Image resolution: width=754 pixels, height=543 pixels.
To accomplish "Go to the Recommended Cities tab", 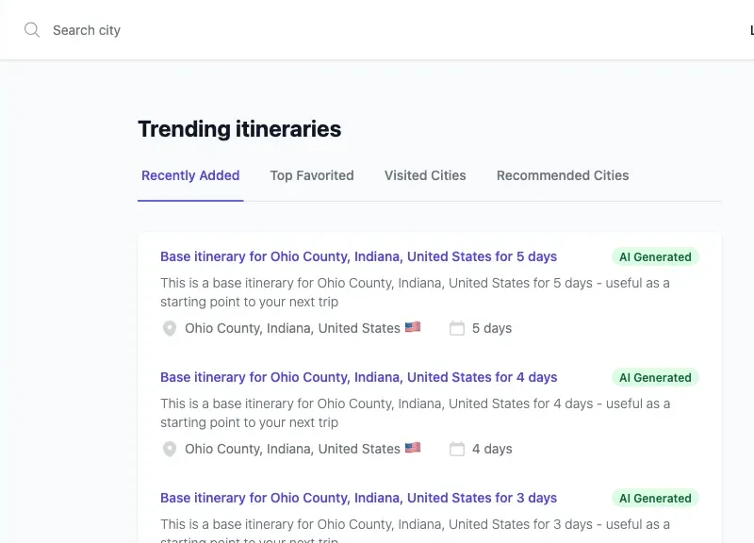I will 563,175.
